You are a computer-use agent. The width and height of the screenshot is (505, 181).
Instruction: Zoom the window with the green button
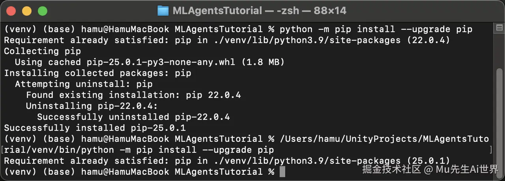(42, 11)
